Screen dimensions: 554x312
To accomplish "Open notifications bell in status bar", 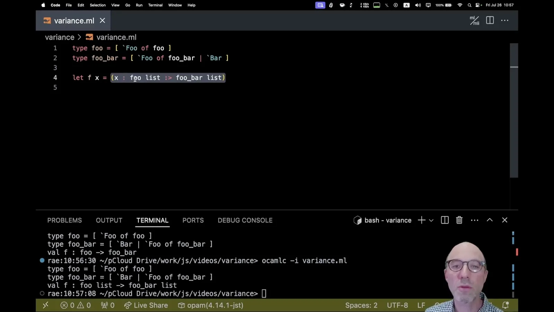I will point(506,305).
